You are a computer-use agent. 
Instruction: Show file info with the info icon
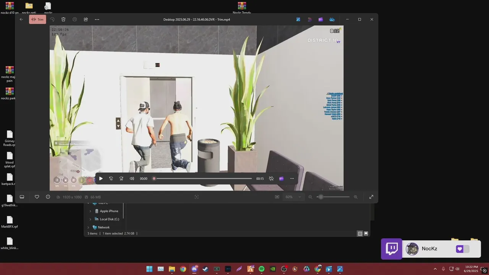click(48, 197)
